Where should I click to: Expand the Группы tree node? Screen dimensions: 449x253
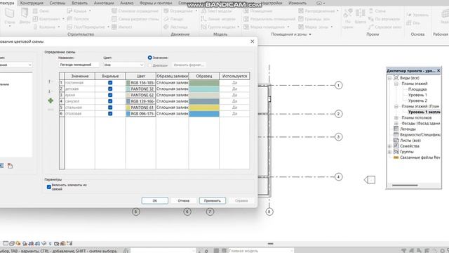[390, 152]
